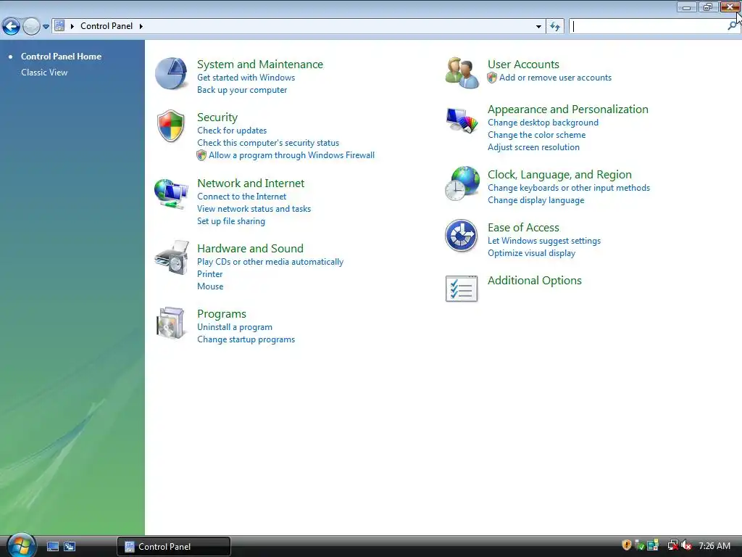Open the Windows Start orb
The image size is (742, 557).
21,545
